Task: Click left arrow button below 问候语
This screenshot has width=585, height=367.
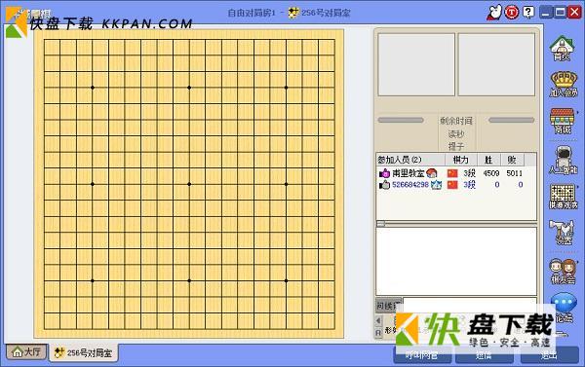Action: coord(378,321)
